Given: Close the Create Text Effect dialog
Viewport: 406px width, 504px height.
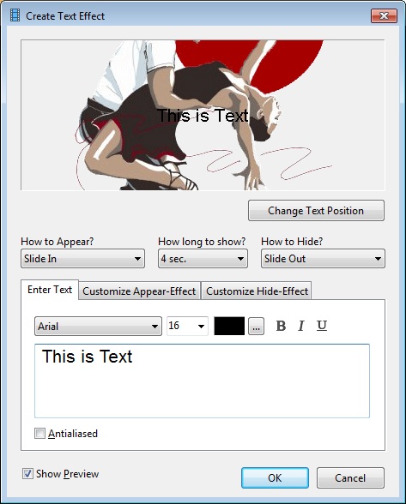Looking at the screenshot, I should click(384, 15).
